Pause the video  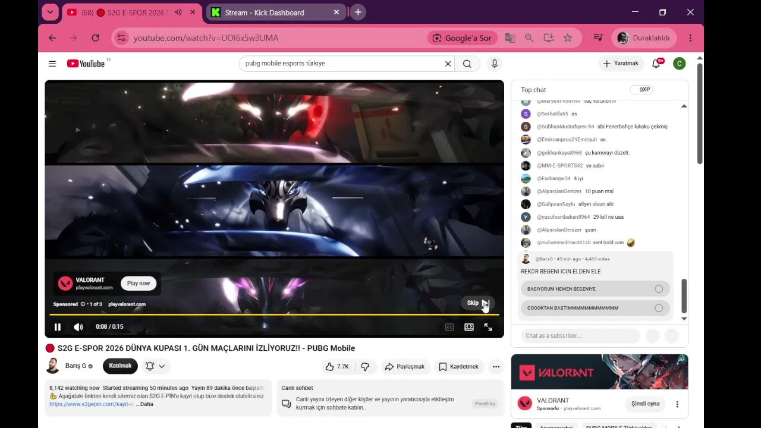(58, 327)
